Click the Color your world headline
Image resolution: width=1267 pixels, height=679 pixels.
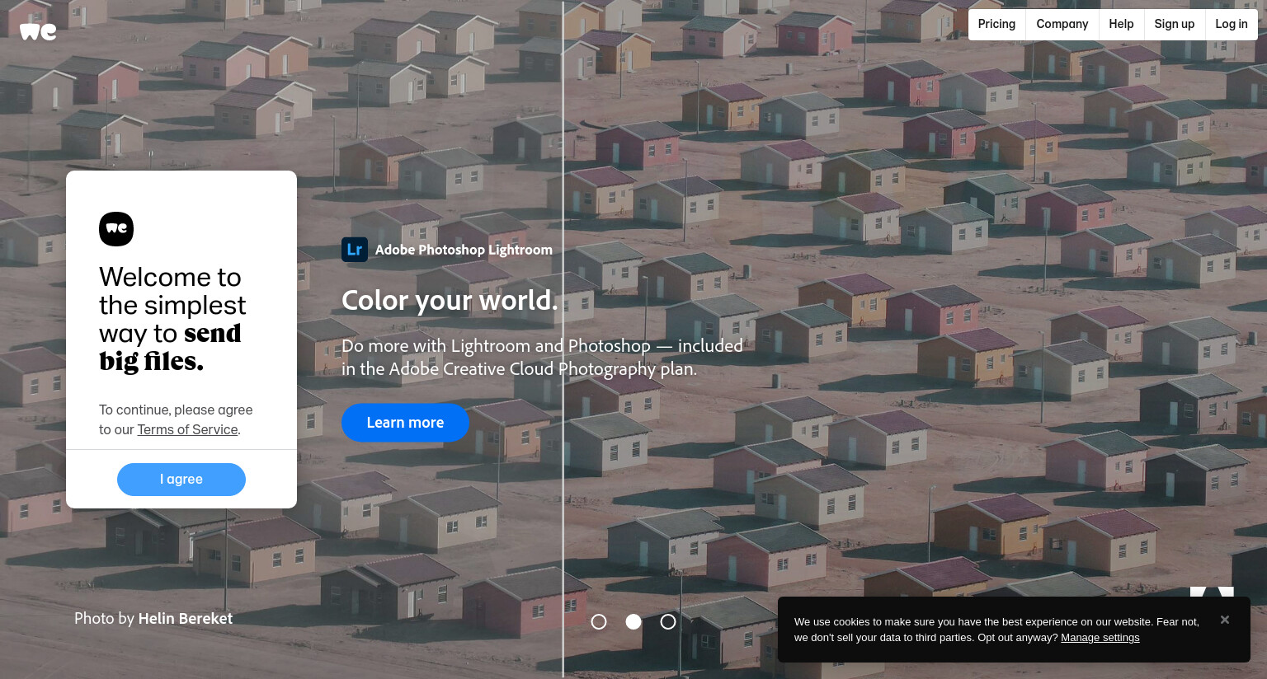click(x=450, y=301)
